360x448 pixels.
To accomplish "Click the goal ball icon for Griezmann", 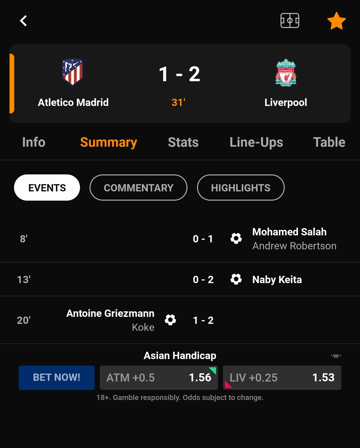I will click(170, 320).
